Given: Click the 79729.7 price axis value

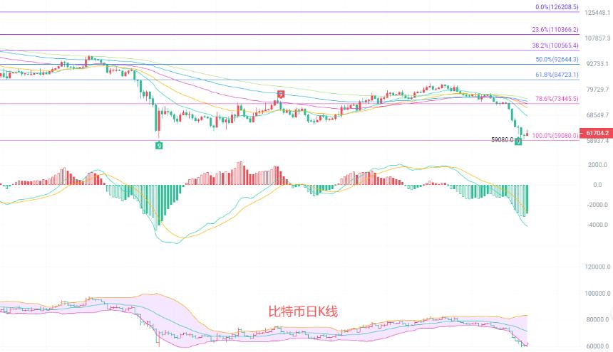Looking at the screenshot, I should point(597,90).
